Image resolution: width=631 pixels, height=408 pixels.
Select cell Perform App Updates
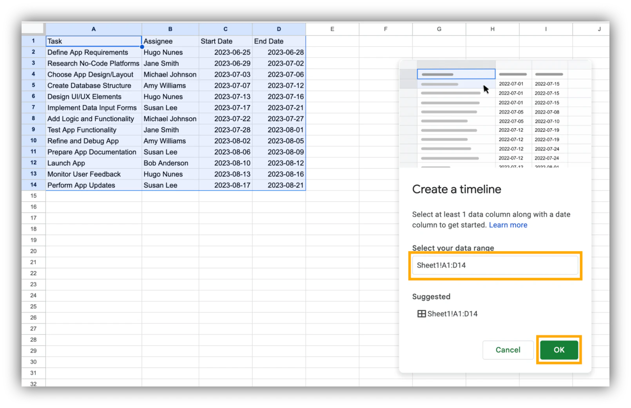tap(94, 185)
